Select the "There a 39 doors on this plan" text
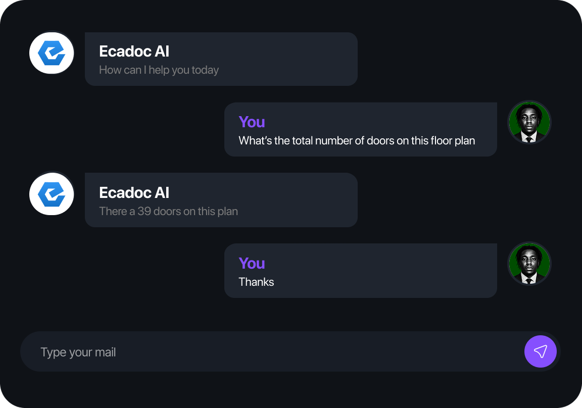The height and width of the screenshot is (408, 582). [168, 212]
